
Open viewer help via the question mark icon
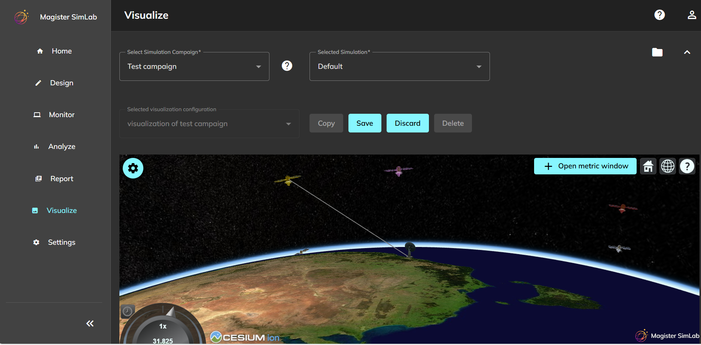pyautogui.click(x=687, y=166)
